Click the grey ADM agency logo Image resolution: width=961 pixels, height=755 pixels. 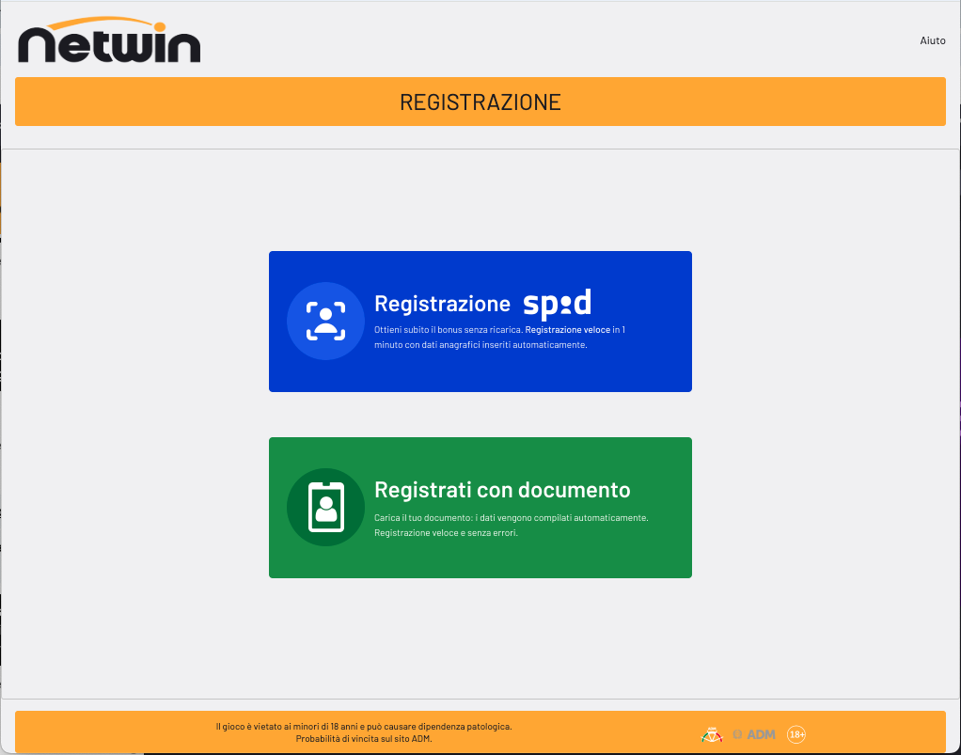(754, 734)
